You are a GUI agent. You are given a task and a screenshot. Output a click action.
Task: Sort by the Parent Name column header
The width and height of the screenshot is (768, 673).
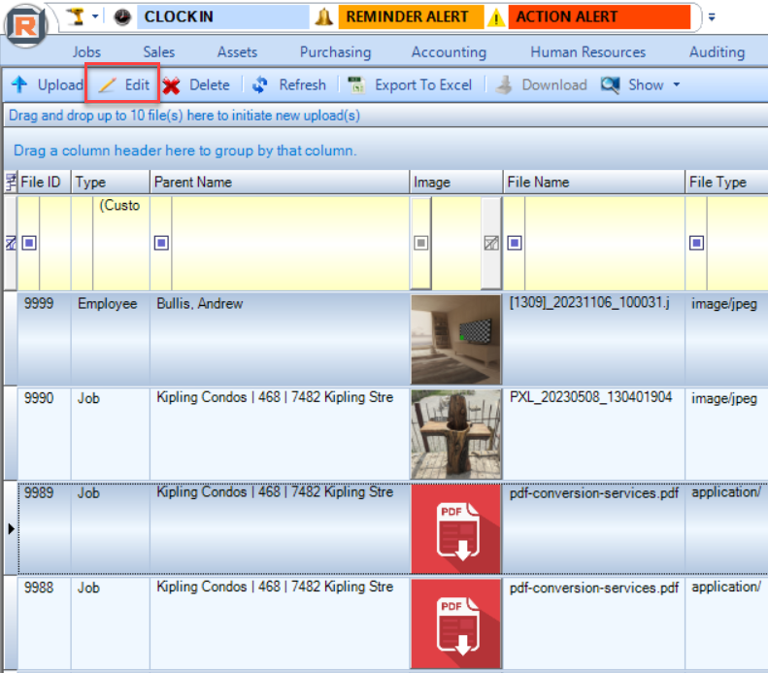[x=280, y=183]
